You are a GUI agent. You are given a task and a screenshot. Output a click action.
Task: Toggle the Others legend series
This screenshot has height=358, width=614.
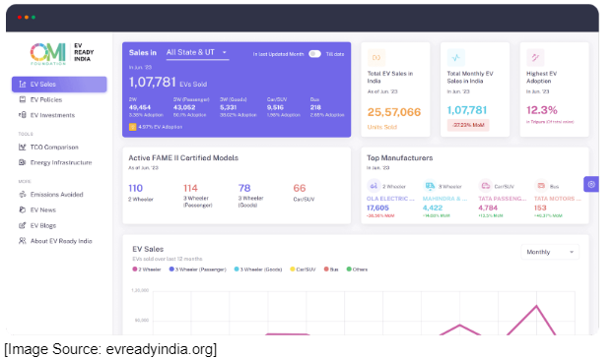tap(357, 269)
